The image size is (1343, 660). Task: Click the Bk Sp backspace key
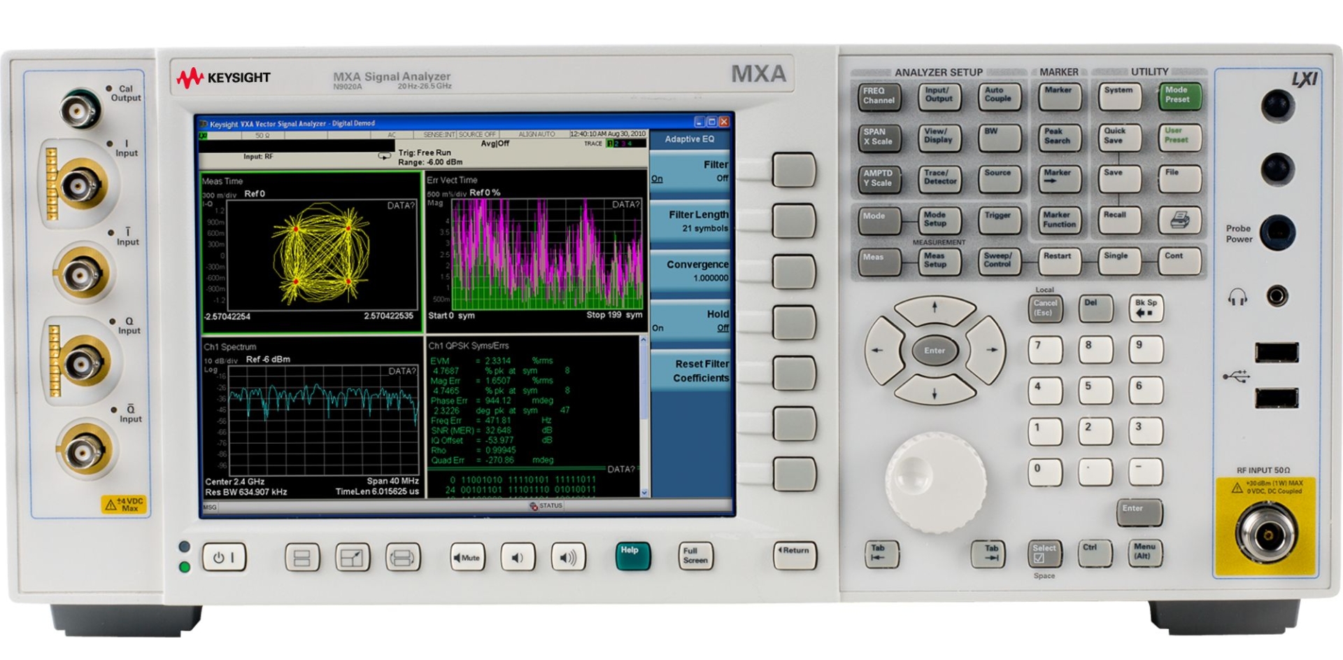tap(1146, 309)
